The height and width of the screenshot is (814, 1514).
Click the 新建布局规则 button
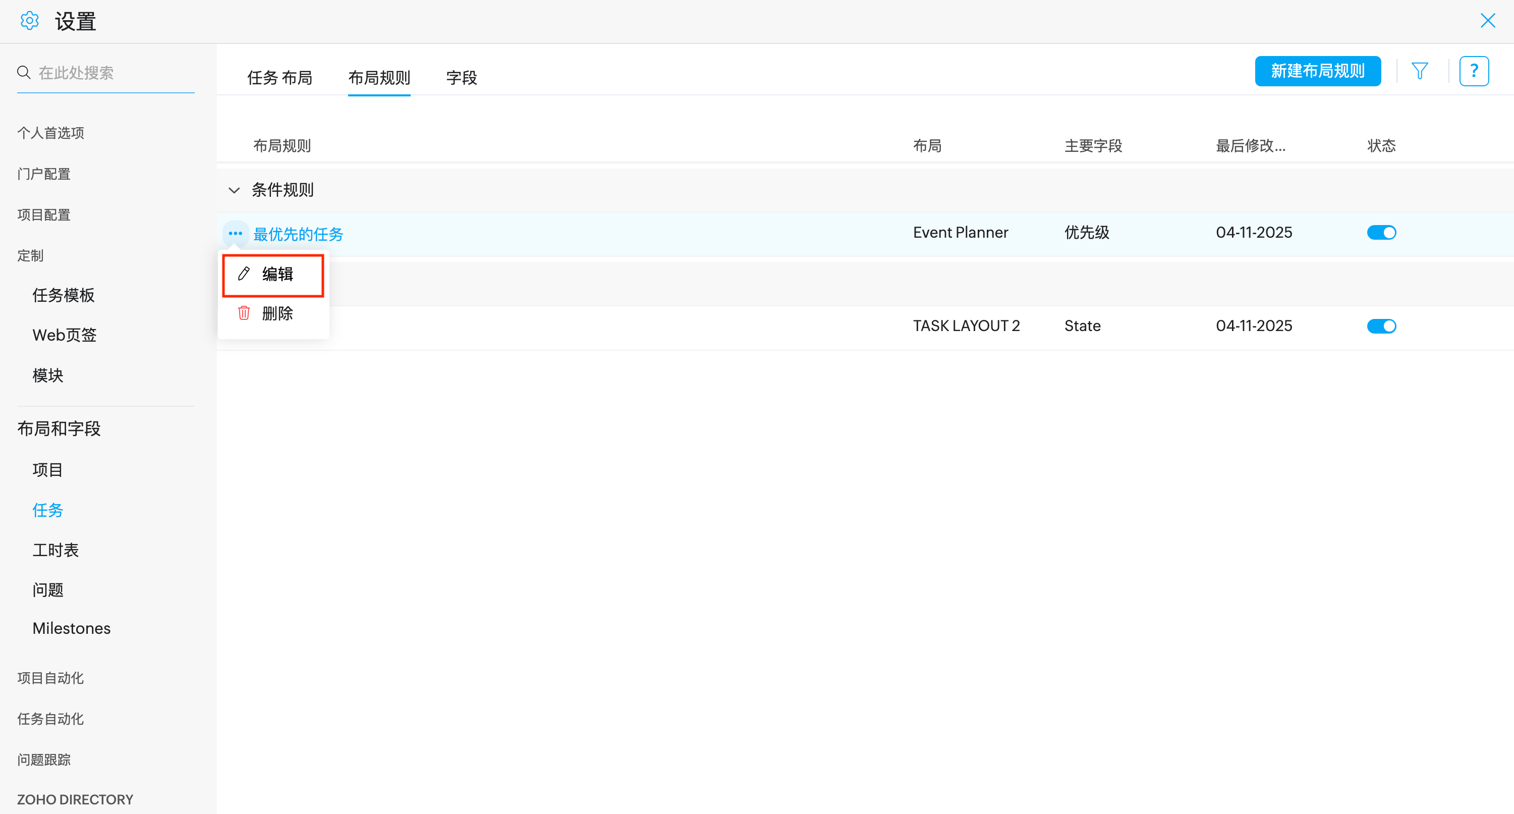1317,71
